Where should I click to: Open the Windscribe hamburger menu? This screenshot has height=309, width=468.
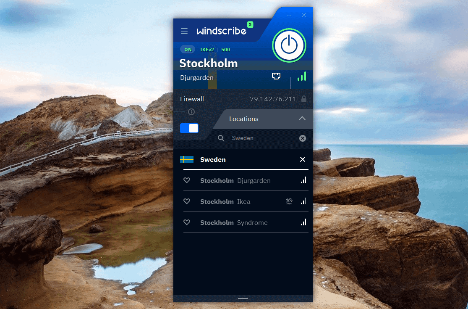pos(184,31)
